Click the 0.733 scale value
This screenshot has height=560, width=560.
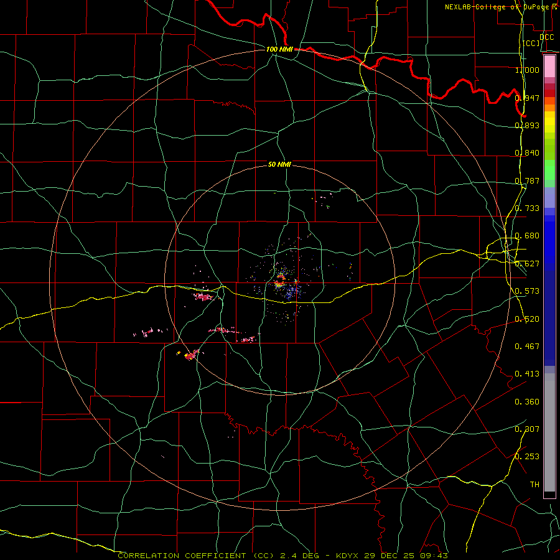point(527,208)
